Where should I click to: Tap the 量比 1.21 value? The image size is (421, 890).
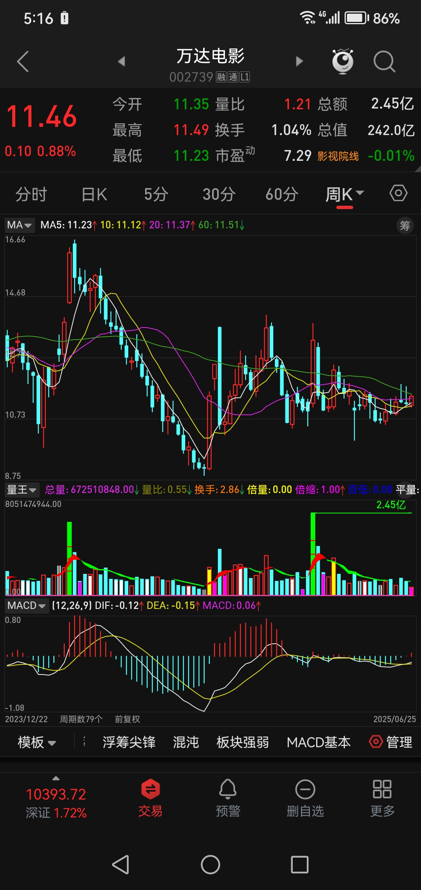(297, 104)
